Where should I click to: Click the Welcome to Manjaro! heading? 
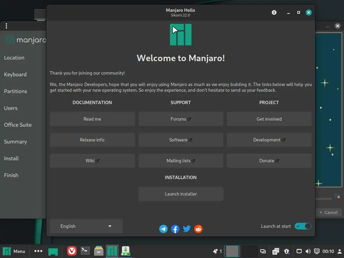pyautogui.click(x=181, y=58)
